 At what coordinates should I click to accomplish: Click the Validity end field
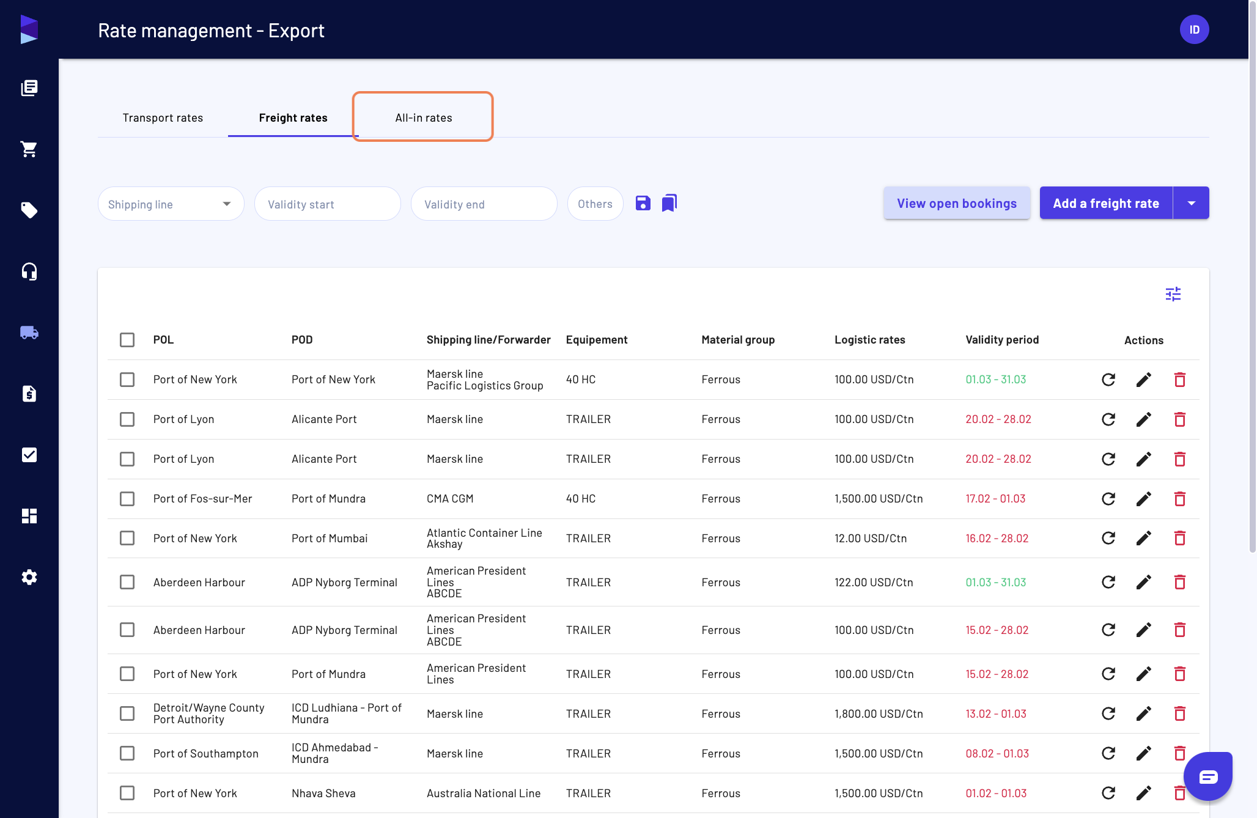coord(484,204)
